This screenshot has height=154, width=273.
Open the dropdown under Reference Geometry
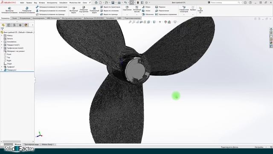(x=184, y=15)
